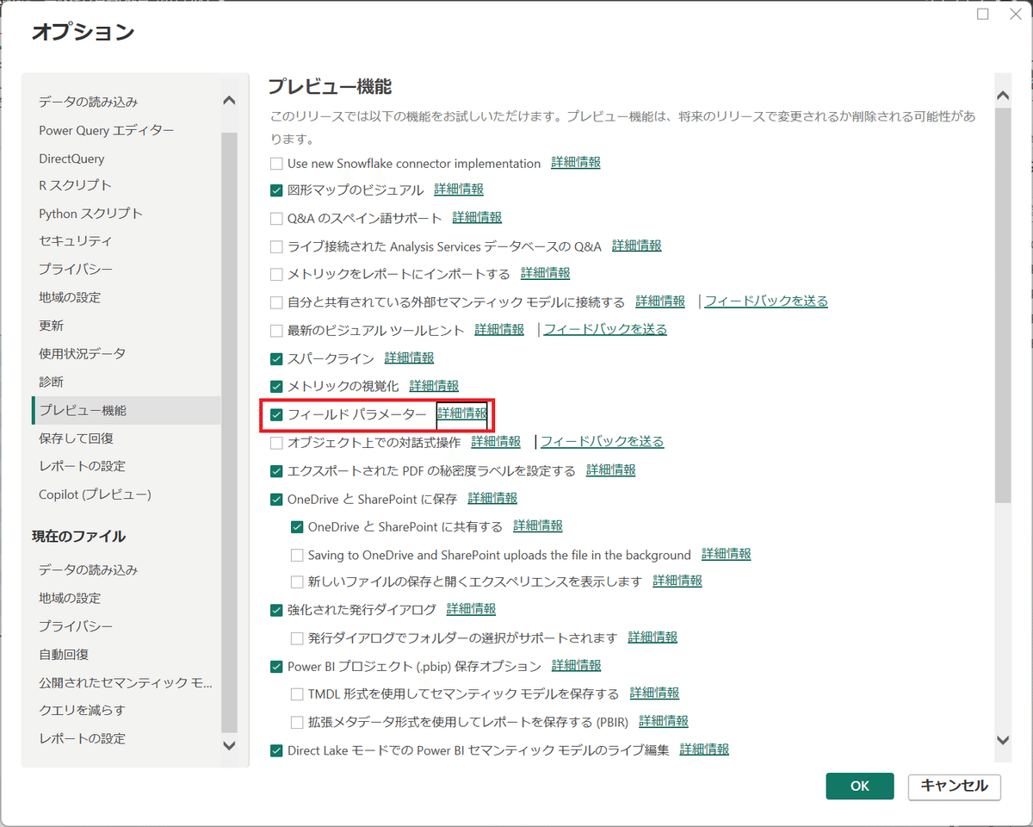Select 公開されたセマンティック モ... item
The height and width of the screenshot is (827, 1033).
click(126, 683)
